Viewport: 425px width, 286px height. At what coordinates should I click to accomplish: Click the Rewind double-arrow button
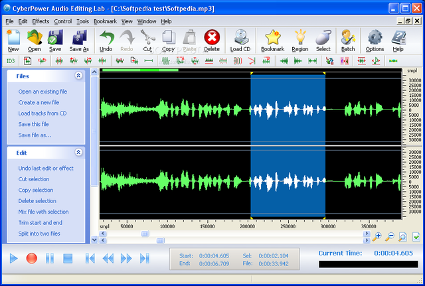point(108,258)
